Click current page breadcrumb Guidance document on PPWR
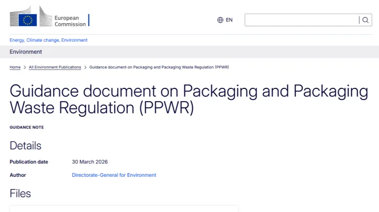 [159, 67]
